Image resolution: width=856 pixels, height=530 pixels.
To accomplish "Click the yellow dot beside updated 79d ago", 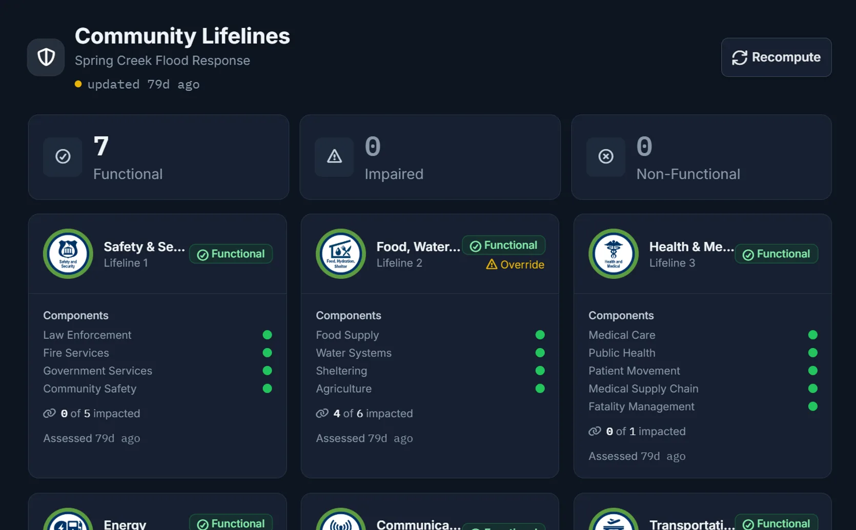I will pyautogui.click(x=78, y=84).
